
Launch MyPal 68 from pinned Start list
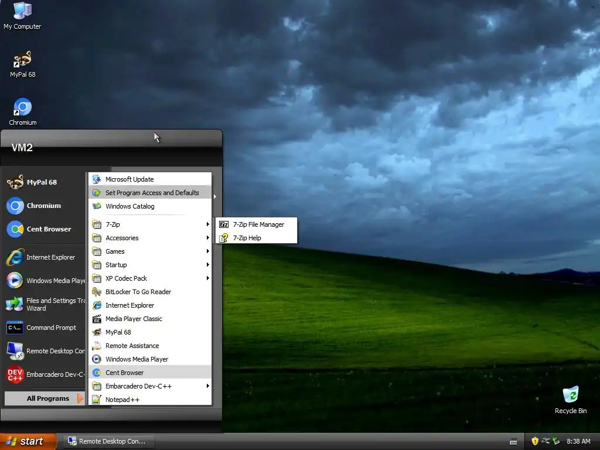(45, 182)
